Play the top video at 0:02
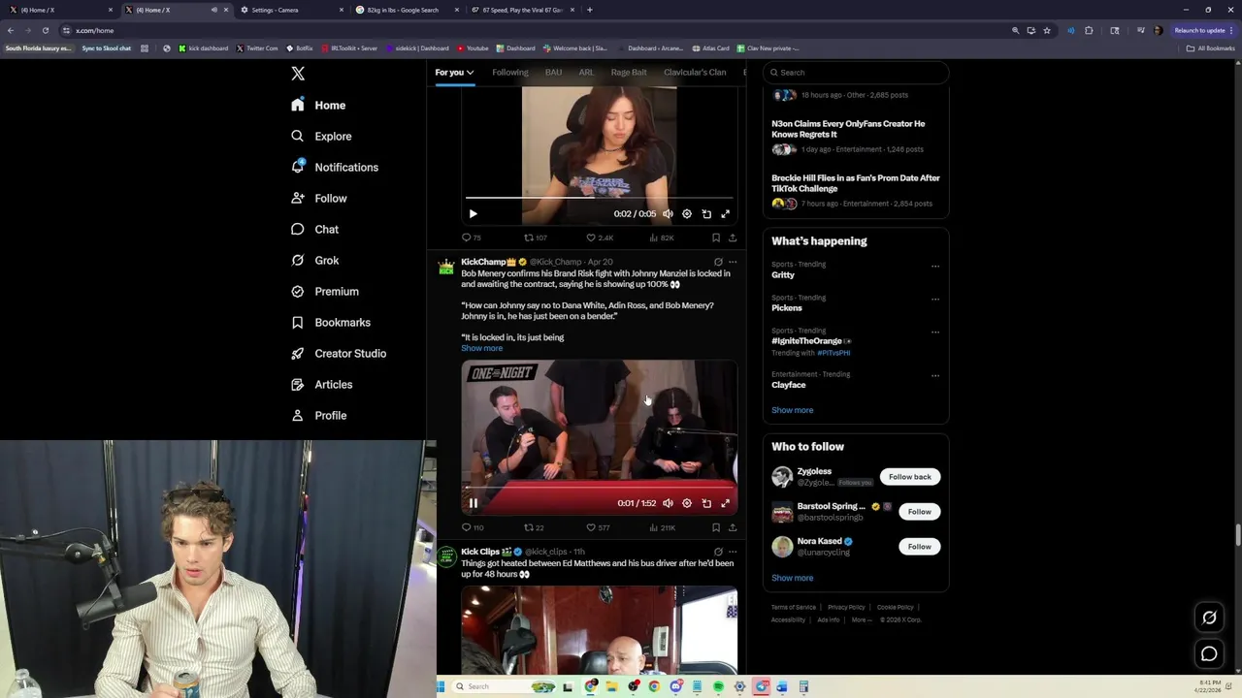Viewport: 1242px width, 698px height. [x=473, y=214]
